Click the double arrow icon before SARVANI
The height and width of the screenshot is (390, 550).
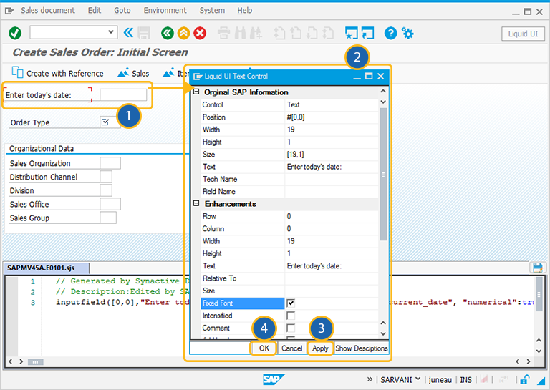click(370, 379)
